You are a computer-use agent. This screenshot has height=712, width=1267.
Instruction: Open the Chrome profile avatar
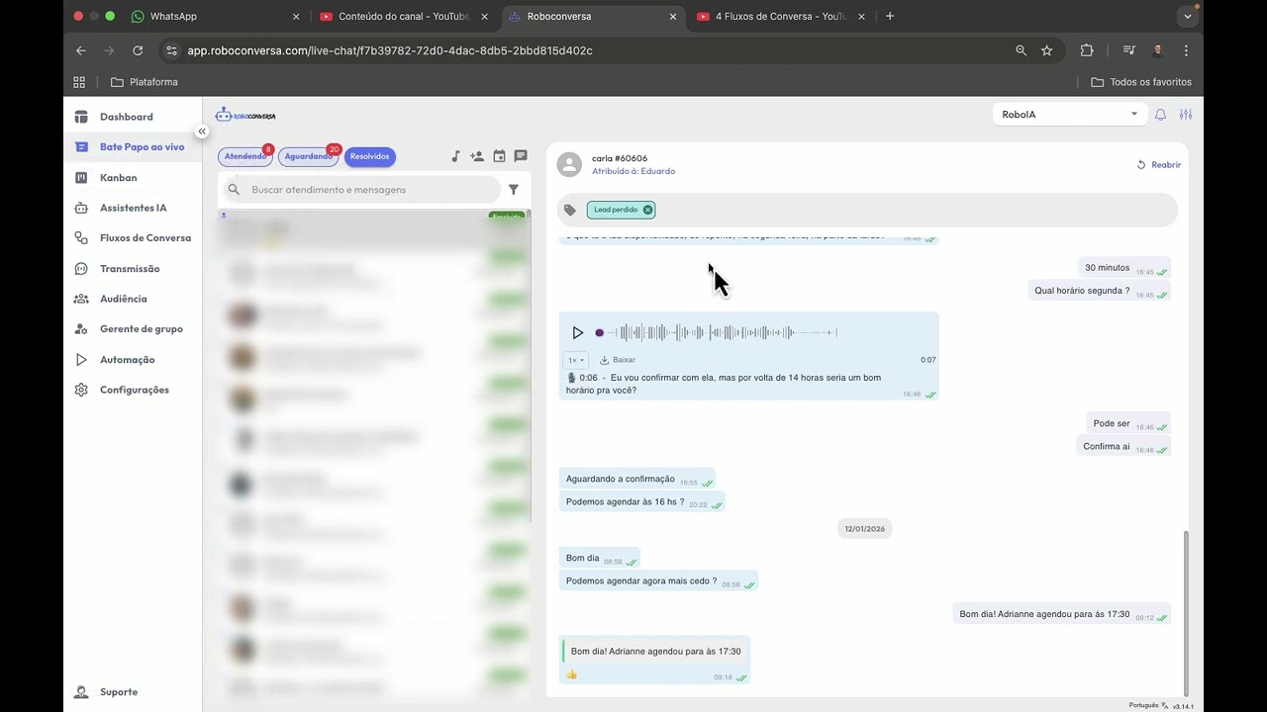click(1157, 50)
